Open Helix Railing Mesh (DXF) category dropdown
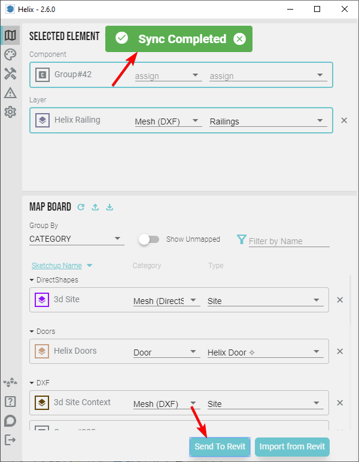359x462 pixels. (x=169, y=121)
